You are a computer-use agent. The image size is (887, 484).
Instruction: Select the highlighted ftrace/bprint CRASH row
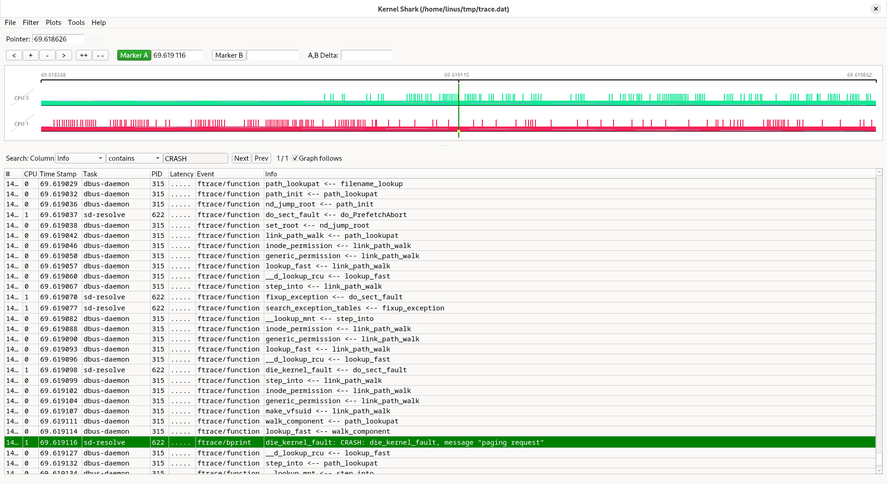tap(440, 442)
